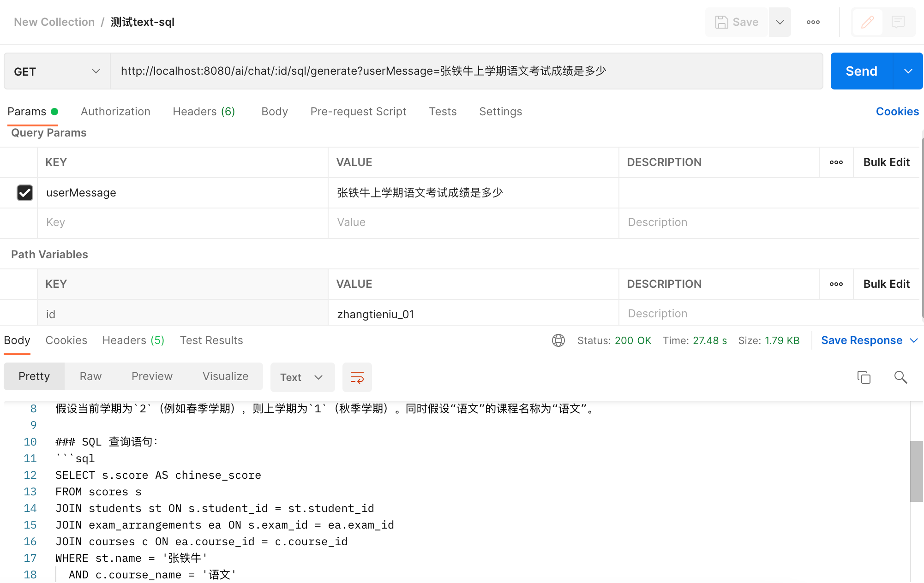Click the three-dot options near Save

pyautogui.click(x=813, y=22)
